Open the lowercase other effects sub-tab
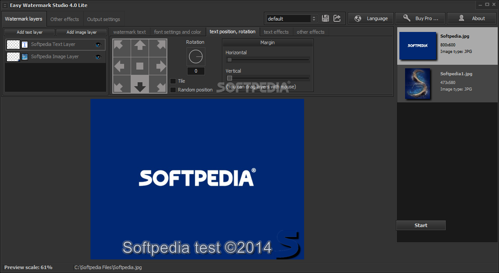Image resolution: width=499 pixels, height=273 pixels. pyautogui.click(x=311, y=32)
